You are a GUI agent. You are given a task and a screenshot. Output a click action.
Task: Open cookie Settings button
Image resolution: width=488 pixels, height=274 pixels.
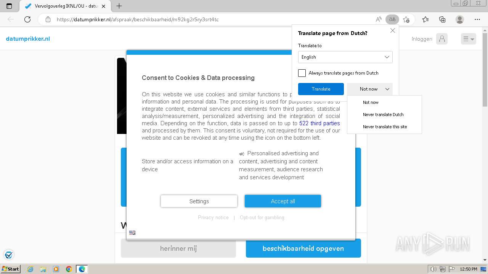tap(199, 201)
